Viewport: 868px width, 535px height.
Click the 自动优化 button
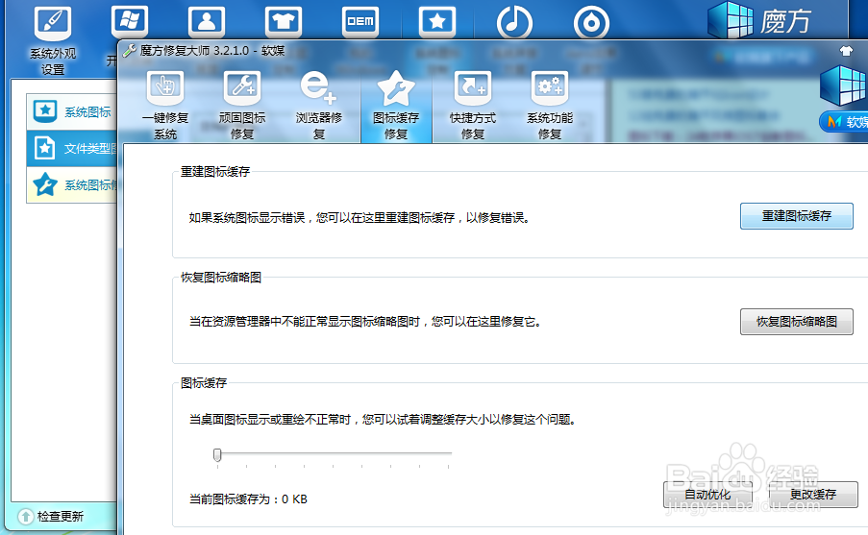(707, 494)
